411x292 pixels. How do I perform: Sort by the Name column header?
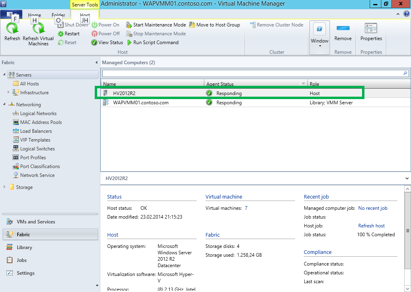152,84
